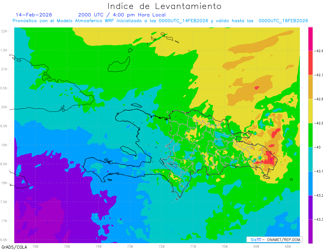Pick the teal legend swatch above -43.1
This screenshot has width=323, height=250.
coord(310,159)
